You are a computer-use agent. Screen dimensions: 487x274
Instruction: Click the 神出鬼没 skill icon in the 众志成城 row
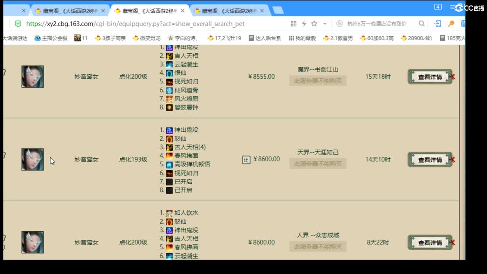(169, 230)
